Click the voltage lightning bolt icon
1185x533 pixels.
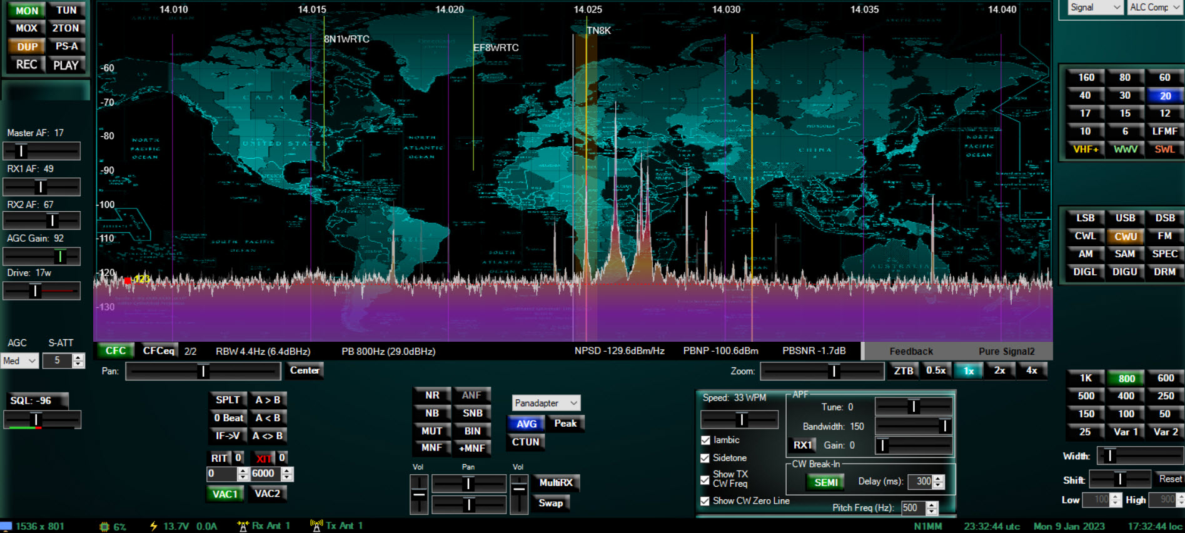click(x=153, y=526)
